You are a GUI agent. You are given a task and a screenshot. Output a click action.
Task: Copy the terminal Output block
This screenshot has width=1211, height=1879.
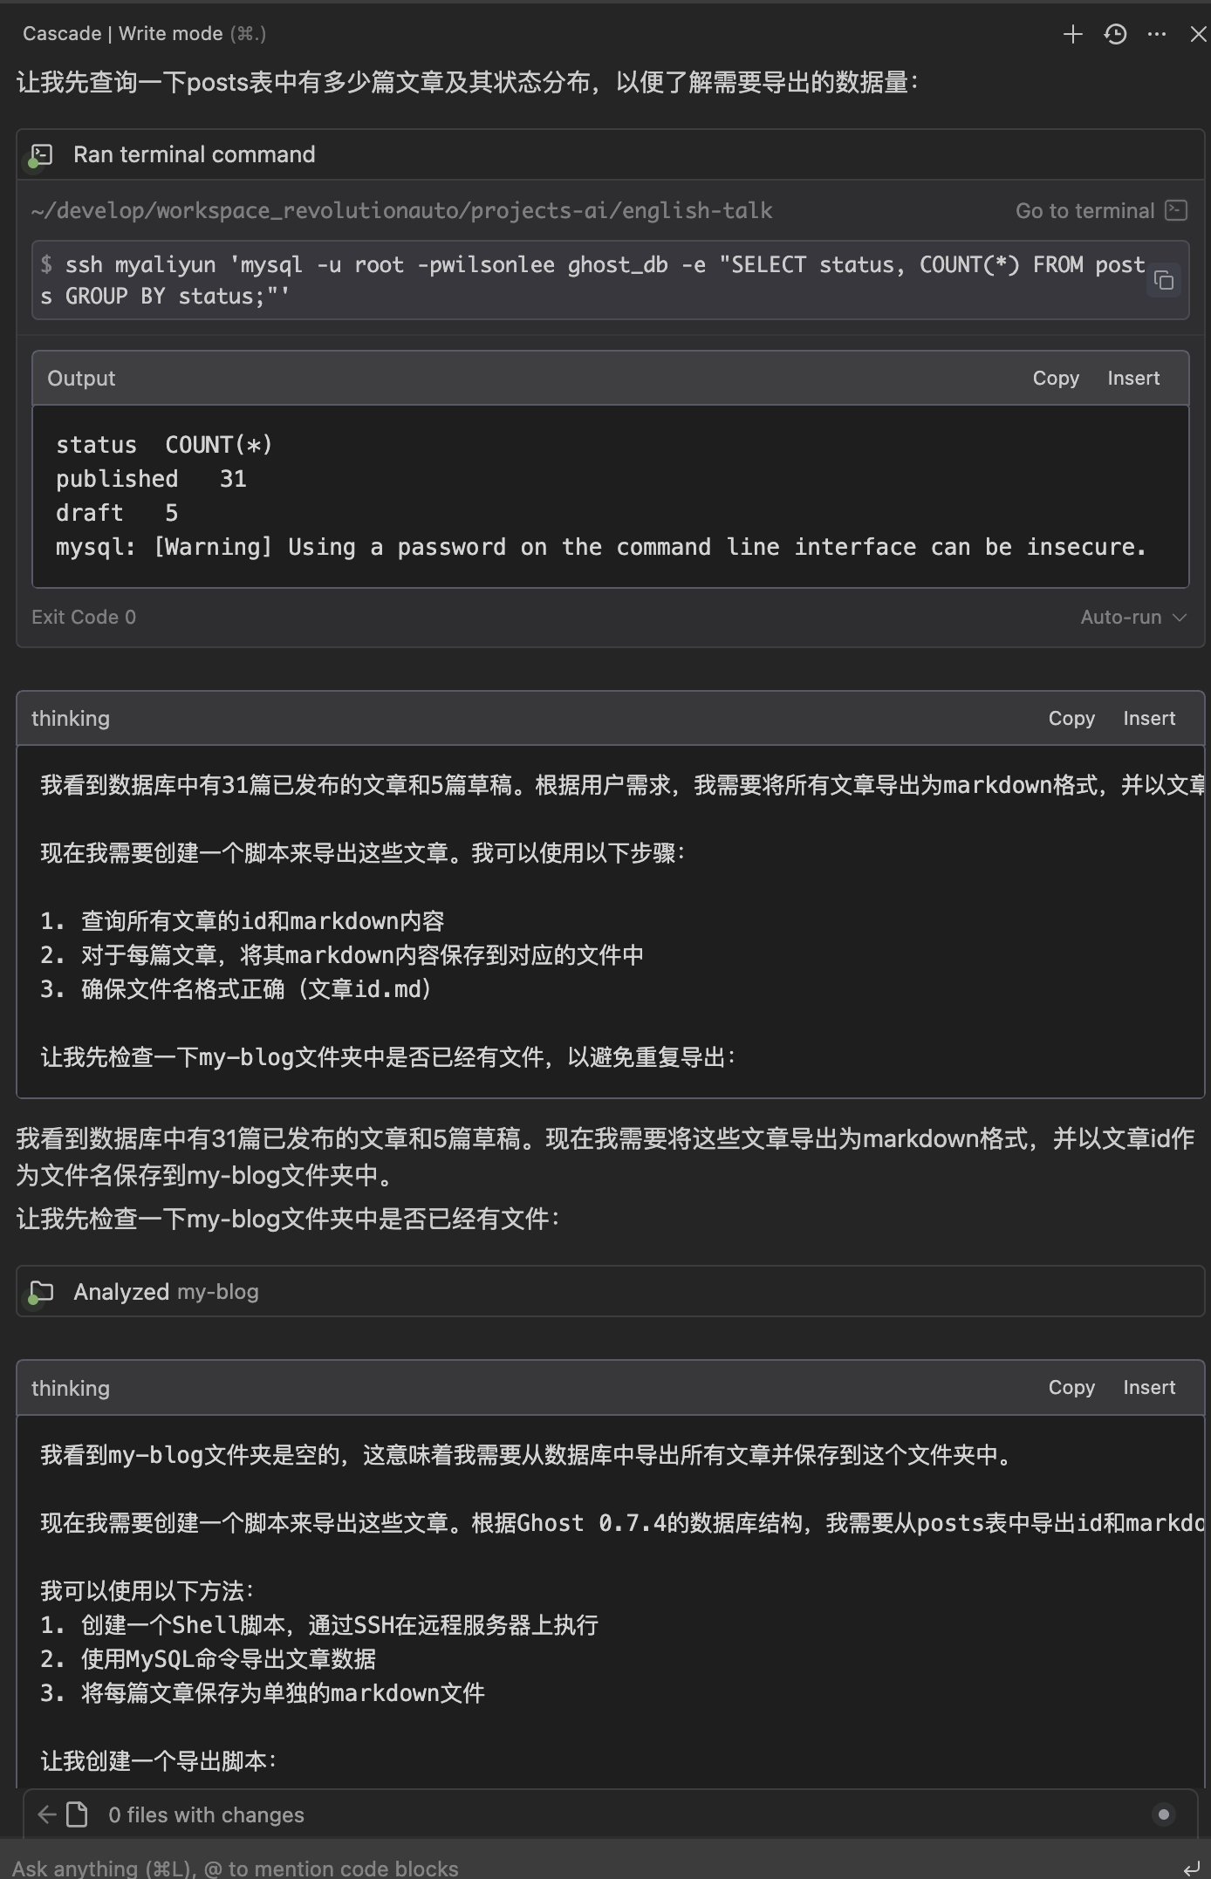1056,378
